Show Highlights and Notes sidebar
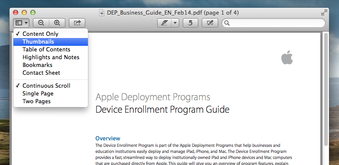The width and height of the screenshot is (339, 165). point(51,57)
